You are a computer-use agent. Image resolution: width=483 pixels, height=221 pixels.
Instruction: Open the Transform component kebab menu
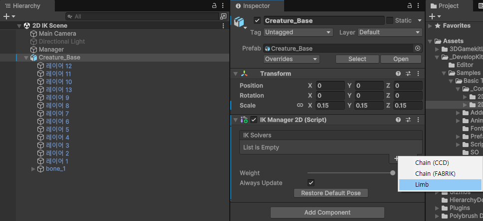(x=418, y=74)
